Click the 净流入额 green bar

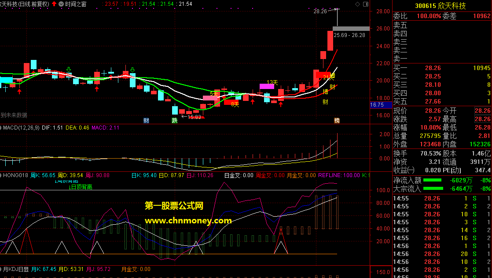[x=433, y=180]
